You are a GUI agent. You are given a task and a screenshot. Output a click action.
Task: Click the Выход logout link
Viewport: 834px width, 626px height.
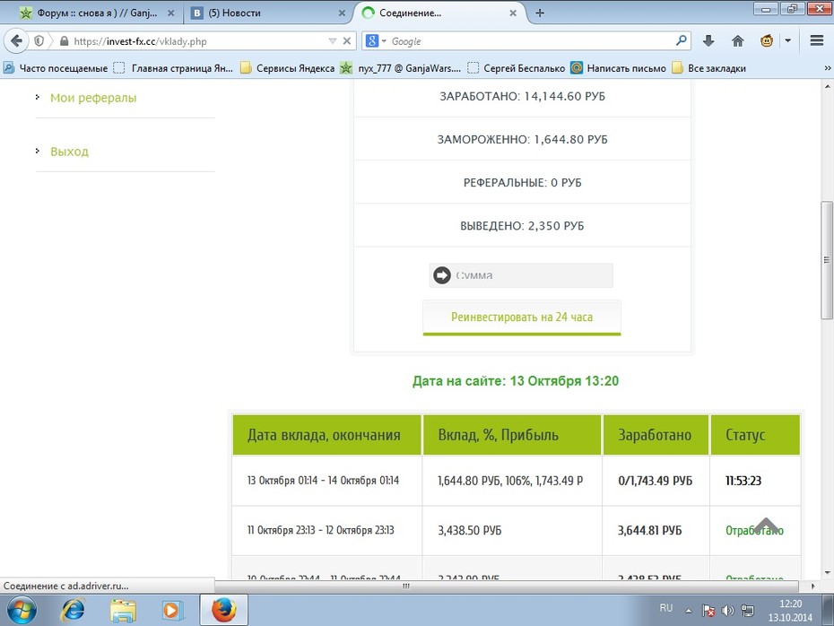click(69, 152)
